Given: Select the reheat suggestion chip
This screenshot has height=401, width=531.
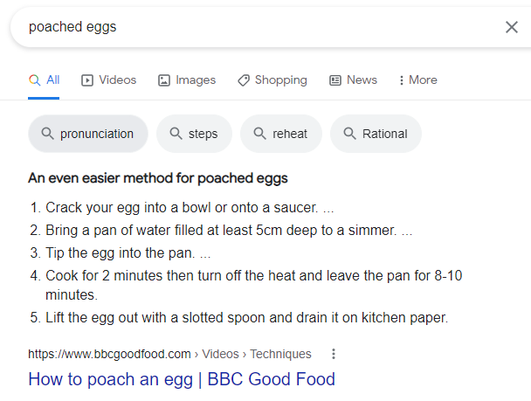Looking at the screenshot, I should coord(280,134).
